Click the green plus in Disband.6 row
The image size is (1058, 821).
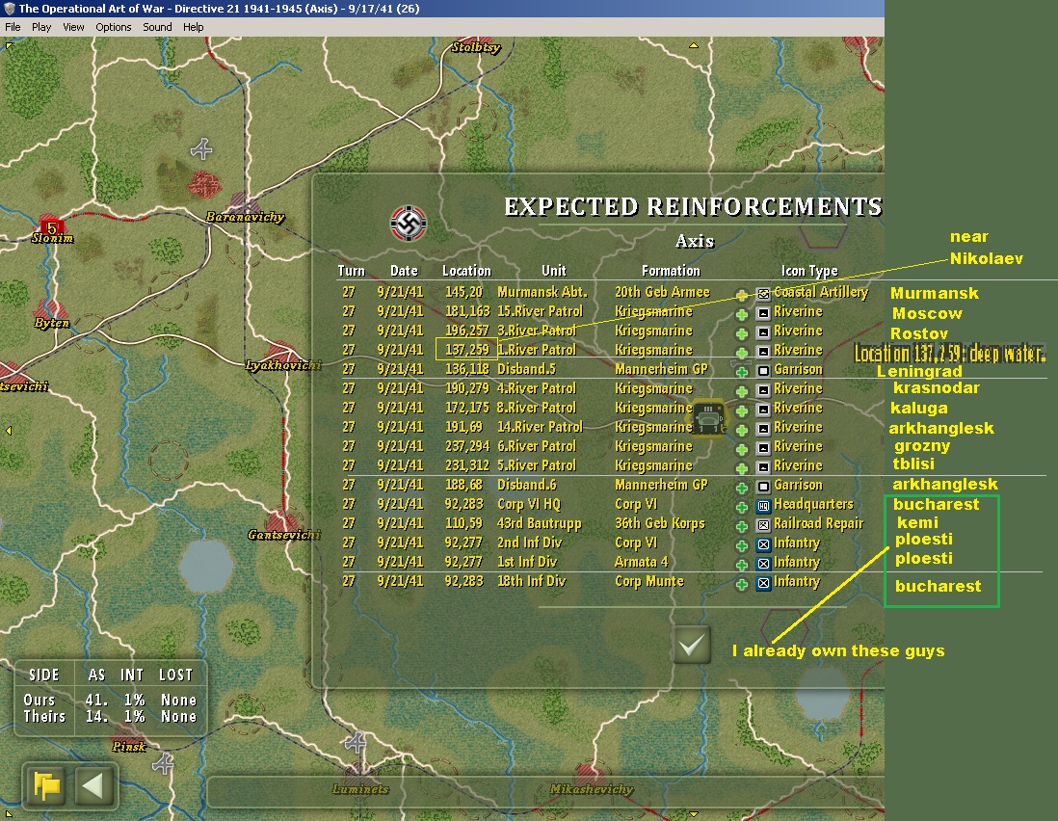tap(742, 488)
